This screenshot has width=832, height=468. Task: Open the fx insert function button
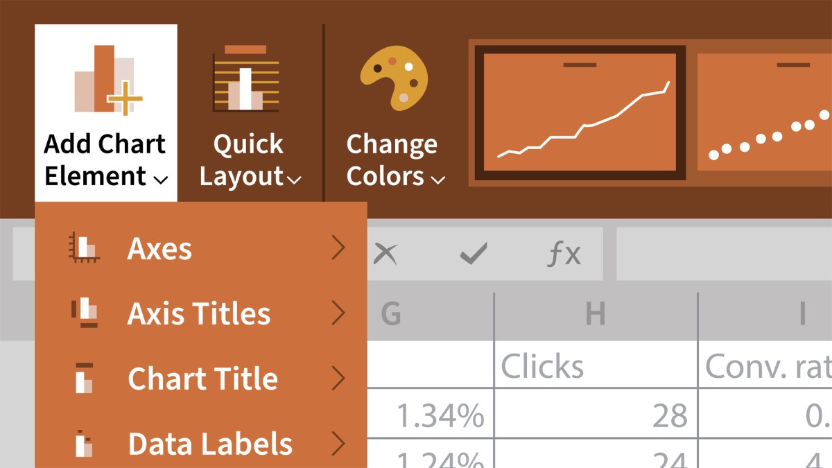tap(564, 254)
